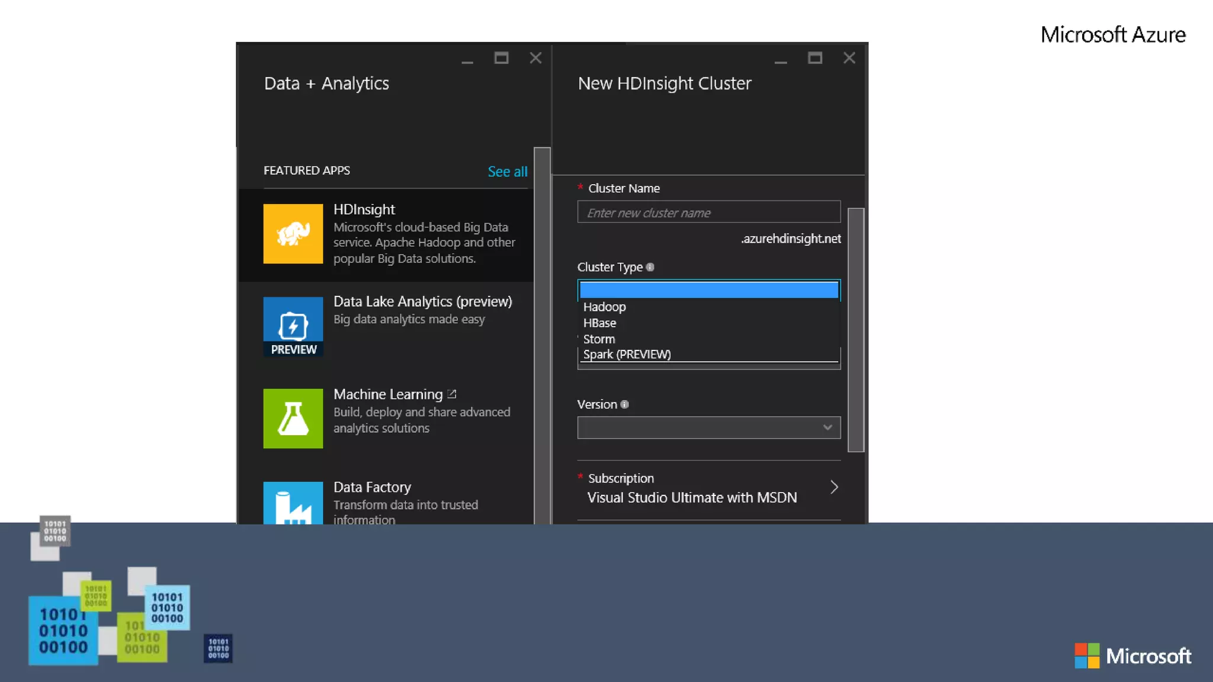Click the See all link
Viewport: 1213px width, 682px height.
coord(507,172)
